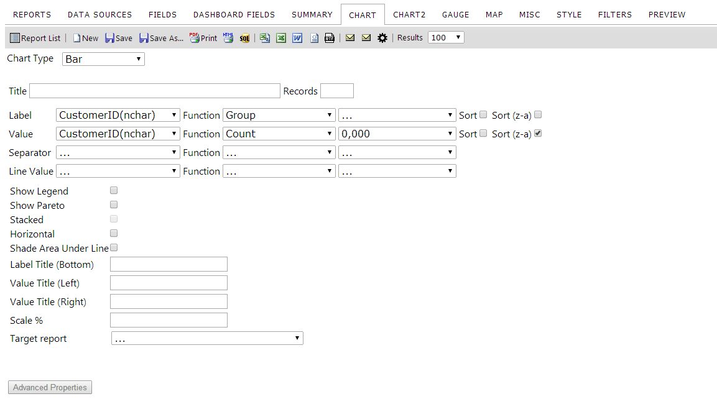Uncheck Sort (z-a) on Value row

538,134
